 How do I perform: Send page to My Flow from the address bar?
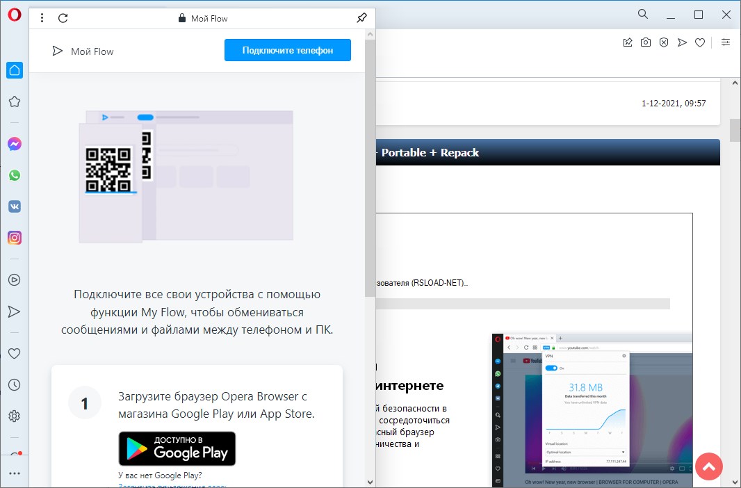tap(682, 42)
